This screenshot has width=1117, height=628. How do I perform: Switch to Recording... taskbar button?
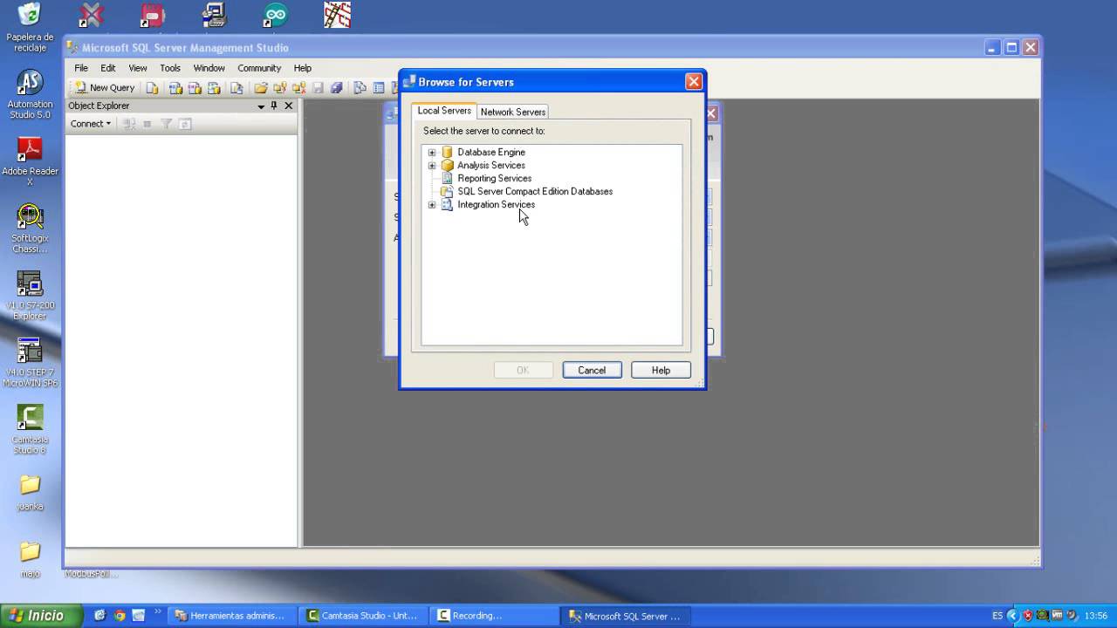[494, 616]
